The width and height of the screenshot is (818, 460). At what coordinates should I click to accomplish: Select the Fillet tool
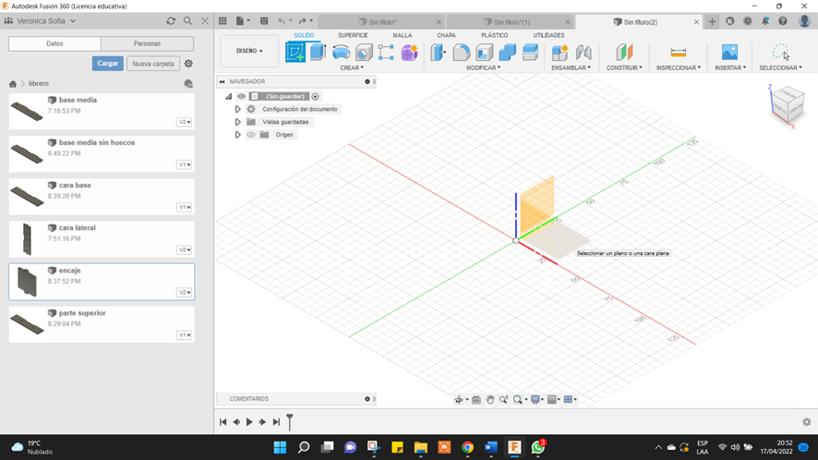tap(462, 53)
